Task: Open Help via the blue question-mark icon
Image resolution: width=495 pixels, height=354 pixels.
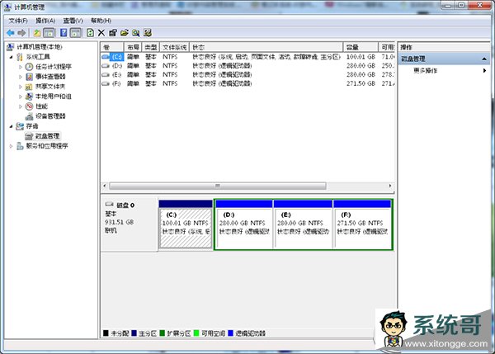Action: click(x=64, y=32)
